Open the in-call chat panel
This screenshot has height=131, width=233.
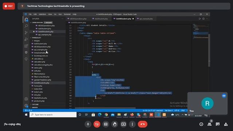pos(218,124)
